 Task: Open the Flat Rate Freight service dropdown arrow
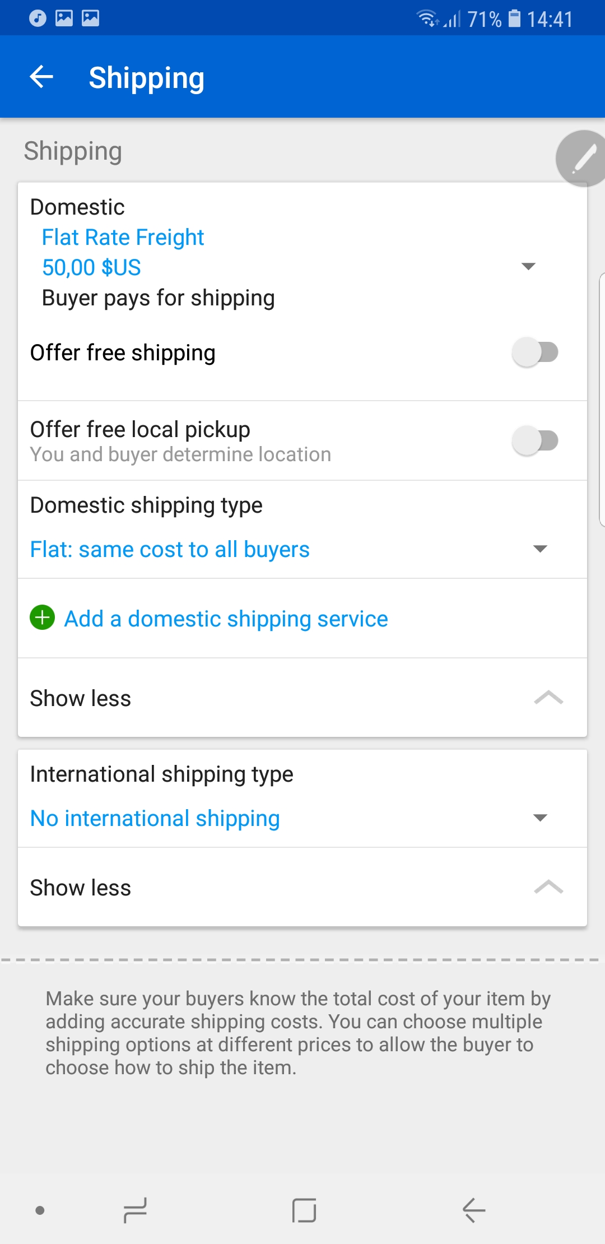point(528,266)
